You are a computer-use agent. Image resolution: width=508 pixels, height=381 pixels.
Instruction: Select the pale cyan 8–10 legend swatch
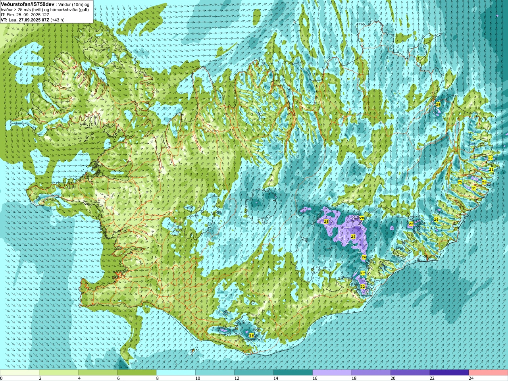[x=176, y=373]
